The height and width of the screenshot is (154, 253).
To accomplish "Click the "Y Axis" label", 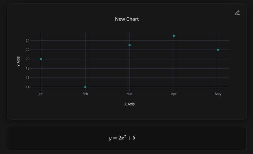I will pyautogui.click(x=18, y=61).
